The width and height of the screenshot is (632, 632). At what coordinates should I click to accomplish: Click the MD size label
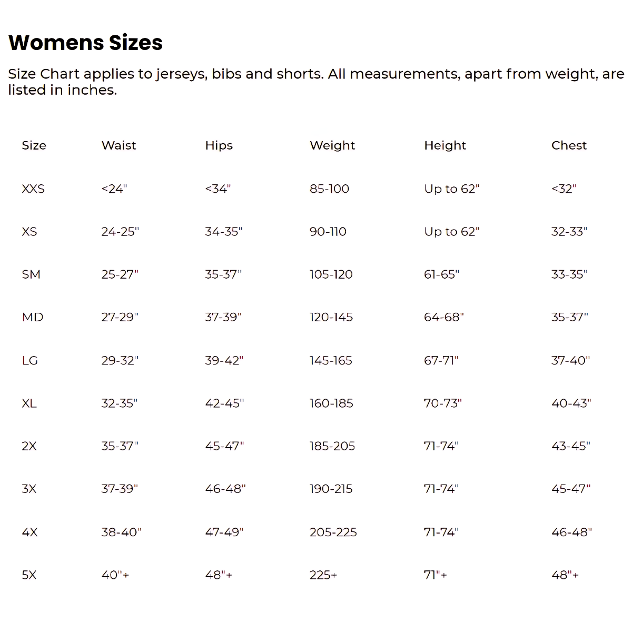pos(32,317)
